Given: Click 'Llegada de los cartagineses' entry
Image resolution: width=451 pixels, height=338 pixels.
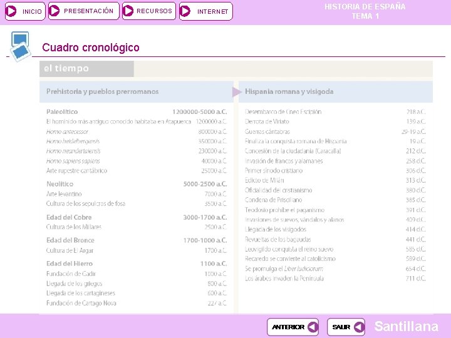Looking at the screenshot, I should coord(81,293).
